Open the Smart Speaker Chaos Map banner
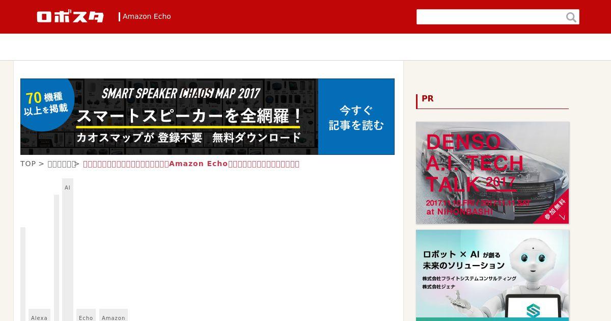The width and height of the screenshot is (611, 321). click(207, 117)
